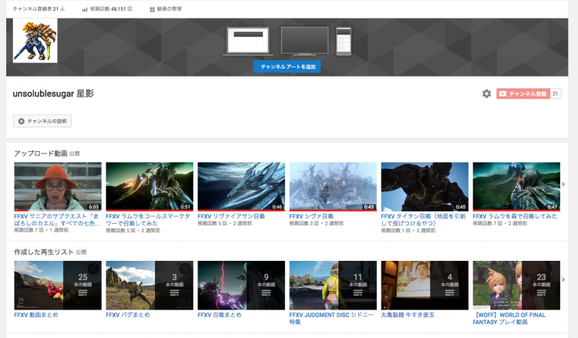578x338 pixels.
Task: Click the video manager icon
Action: pyautogui.click(x=153, y=9)
